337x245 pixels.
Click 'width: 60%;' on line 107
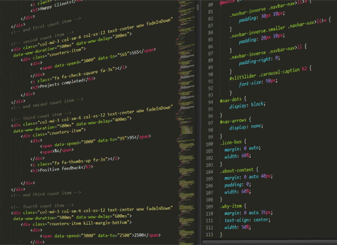(x=238, y=191)
